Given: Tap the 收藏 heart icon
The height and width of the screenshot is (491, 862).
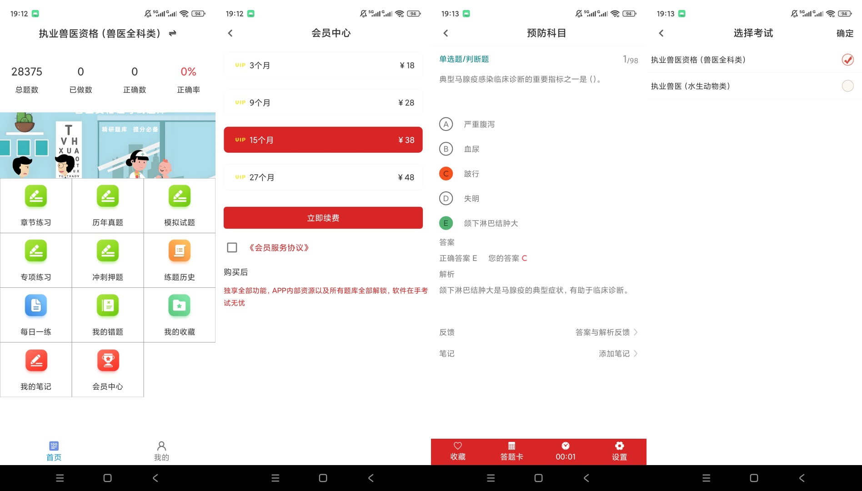Looking at the screenshot, I should (x=458, y=446).
